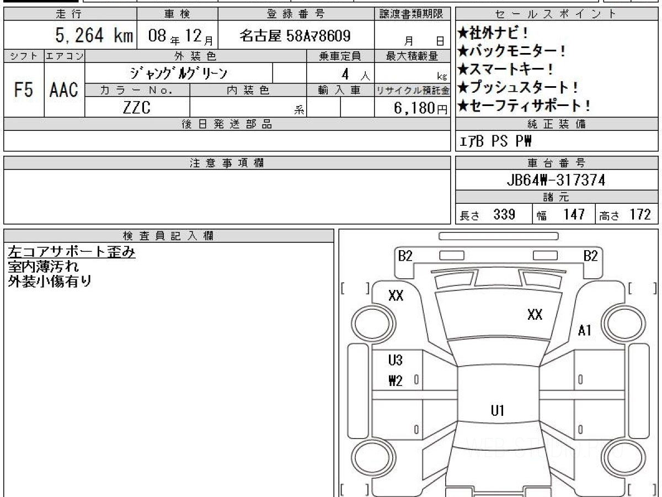
Task: Click the U3 dent mark on the diagram
Action: click(396, 361)
